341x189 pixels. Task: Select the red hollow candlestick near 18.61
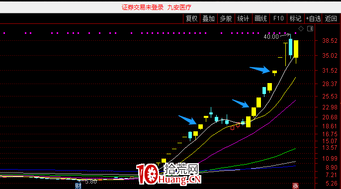[233, 128]
